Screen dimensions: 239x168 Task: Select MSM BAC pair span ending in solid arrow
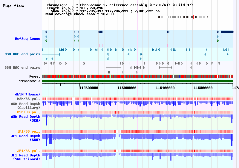coord(146,50)
